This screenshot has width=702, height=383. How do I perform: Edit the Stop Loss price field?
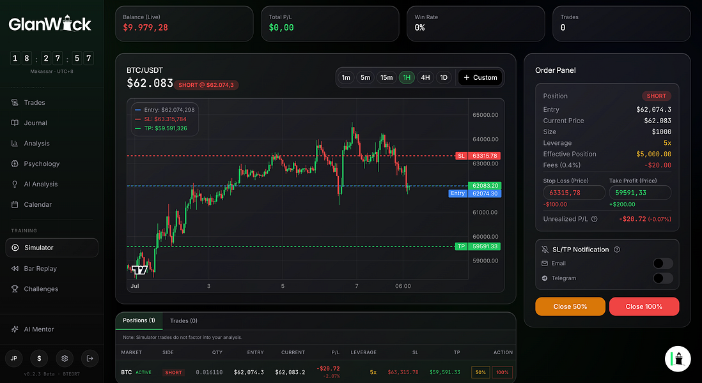[574, 193]
